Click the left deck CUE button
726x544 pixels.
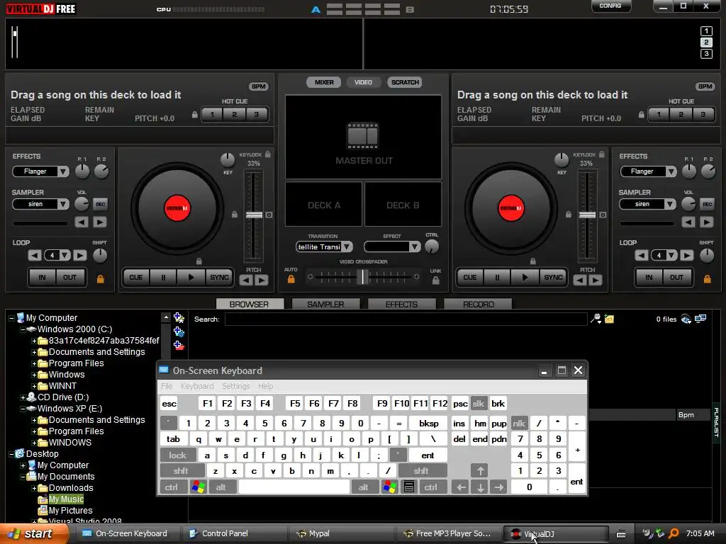(136, 278)
